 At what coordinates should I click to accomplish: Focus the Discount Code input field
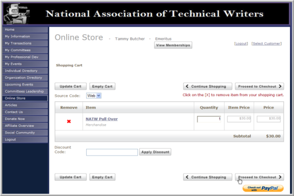tap(112, 152)
